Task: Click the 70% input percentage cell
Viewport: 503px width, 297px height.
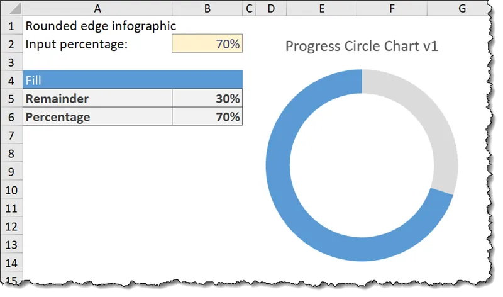Action: pos(207,44)
